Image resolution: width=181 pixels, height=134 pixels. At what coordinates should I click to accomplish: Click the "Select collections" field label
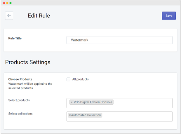click(x=20, y=114)
